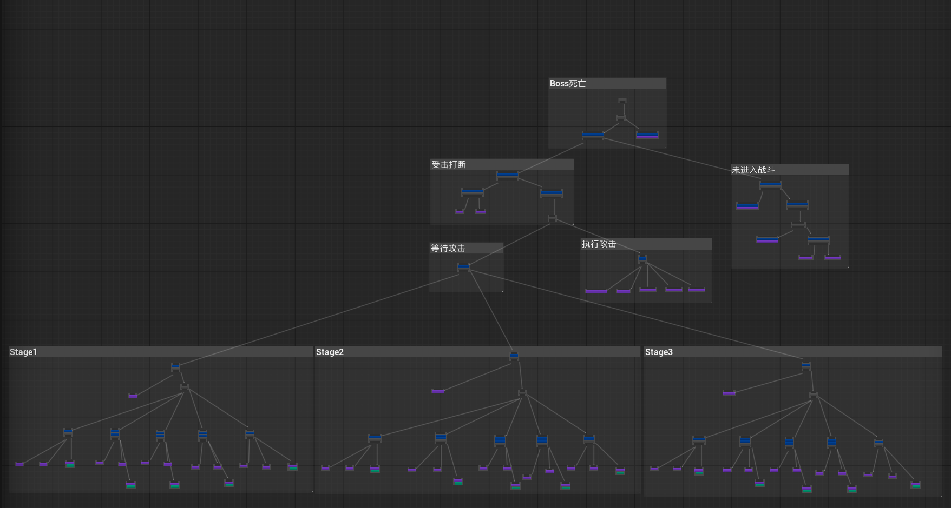Viewport: 951px width, 508px height.
Task: Select the topmost blue node in 受击打断 group
Action: (507, 175)
